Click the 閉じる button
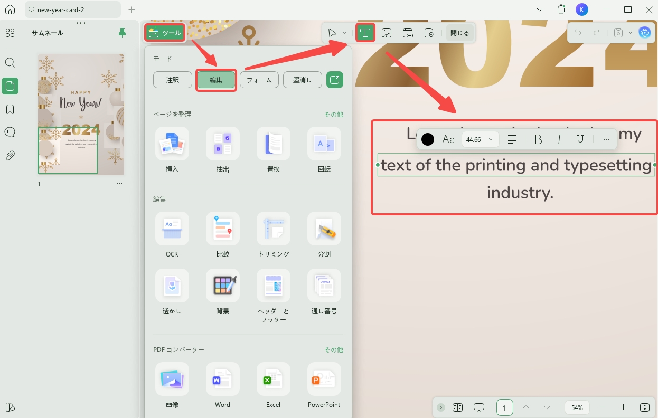Image resolution: width=658 pixels, height=418 pixels. click(459, 33)
